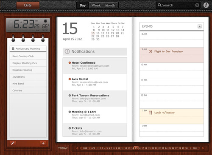The height and width of the screenshot is (155, 212).
Task: Switch to Month view tab
Action: click(x=110, y=6)
